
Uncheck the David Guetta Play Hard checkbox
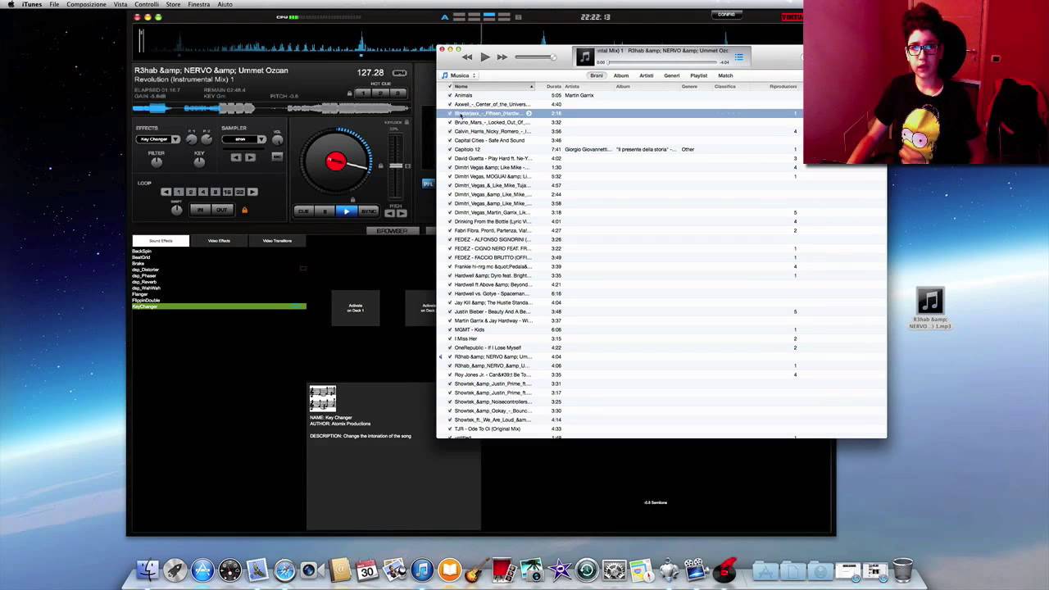(449, 158)
